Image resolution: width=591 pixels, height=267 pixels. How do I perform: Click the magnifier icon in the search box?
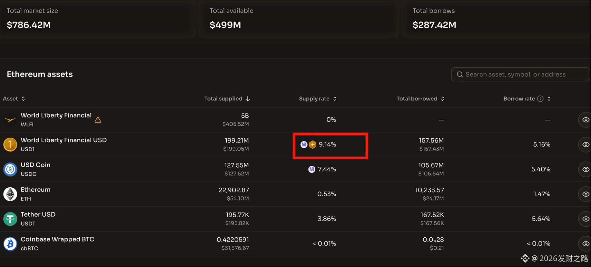click(460, 74)
